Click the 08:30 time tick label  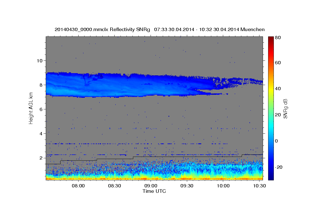click(x=115, y=186)
